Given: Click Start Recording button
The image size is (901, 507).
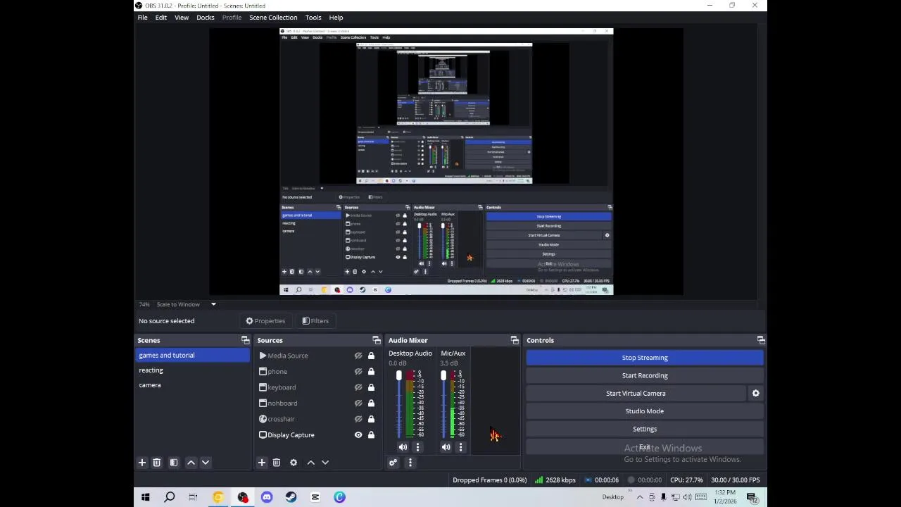Looking at the screenshot, I should click(x=645, y=375).
